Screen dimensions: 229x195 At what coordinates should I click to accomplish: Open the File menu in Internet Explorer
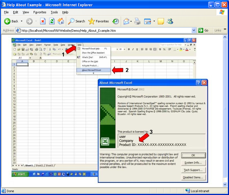[6, 12]
